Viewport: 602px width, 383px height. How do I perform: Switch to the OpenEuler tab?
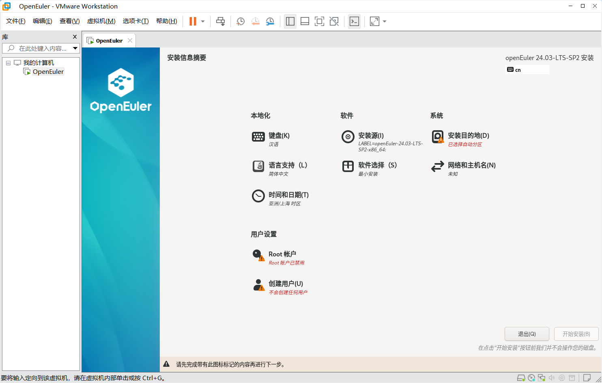click(109, 41)
